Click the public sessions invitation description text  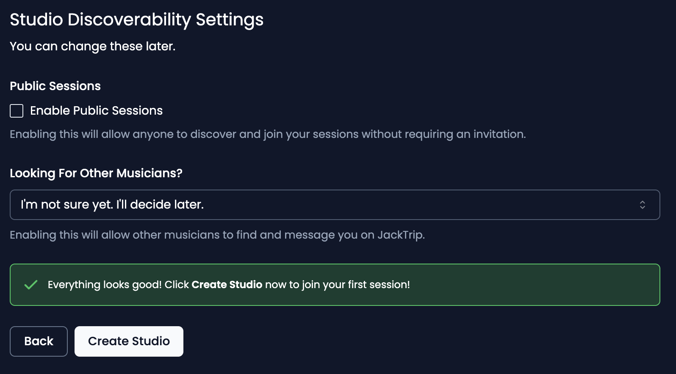(x=267, y=134)
